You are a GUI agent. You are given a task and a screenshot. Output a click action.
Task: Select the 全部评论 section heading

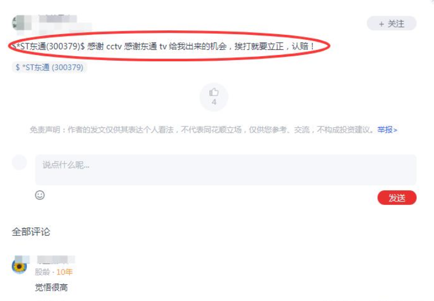click(x=31, y=232)
